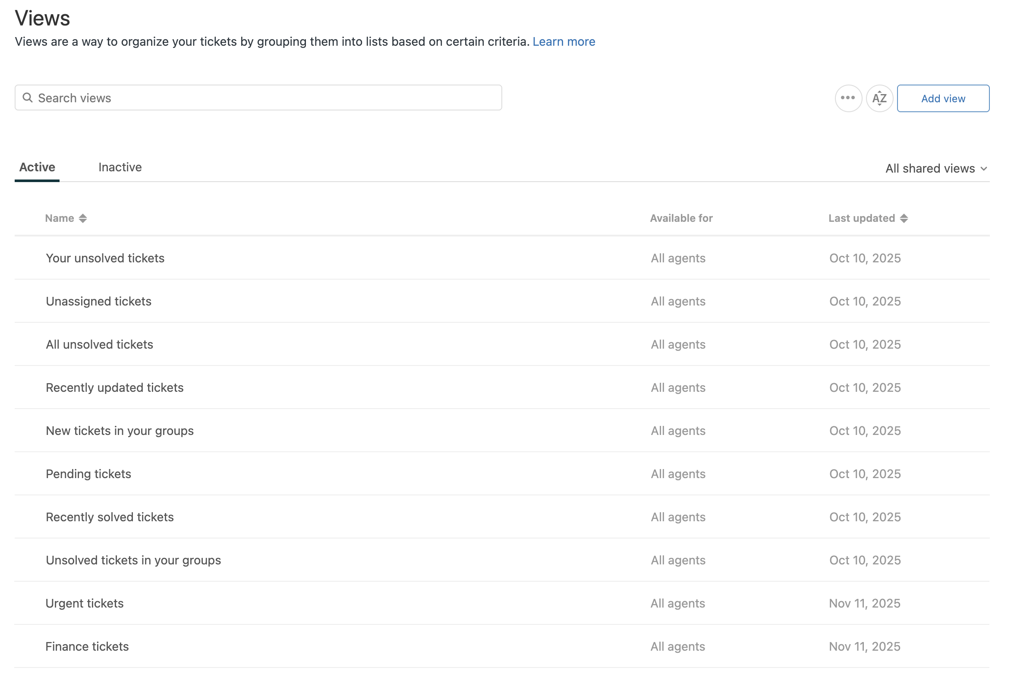Sort by Name column arrows

click(x=83, y=218)
